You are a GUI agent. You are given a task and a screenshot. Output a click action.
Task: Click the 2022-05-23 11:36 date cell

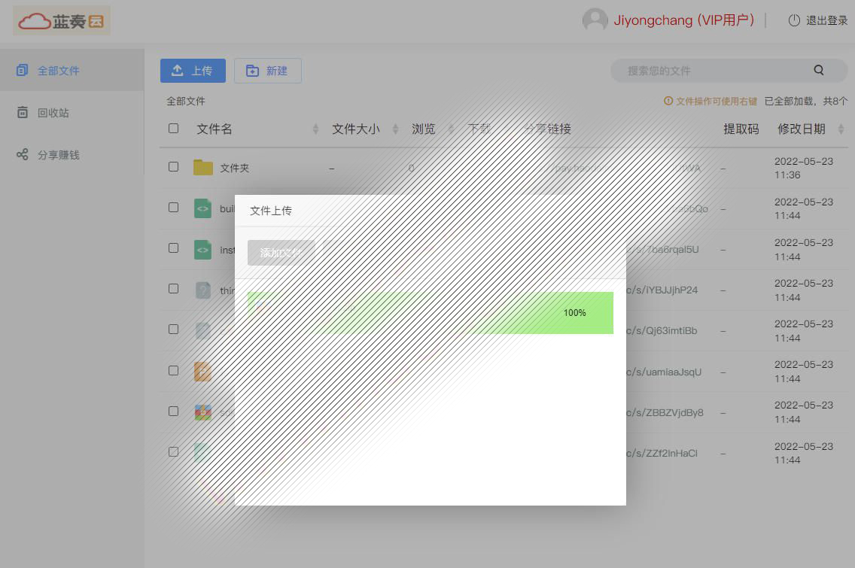click(x=804, y=168)
